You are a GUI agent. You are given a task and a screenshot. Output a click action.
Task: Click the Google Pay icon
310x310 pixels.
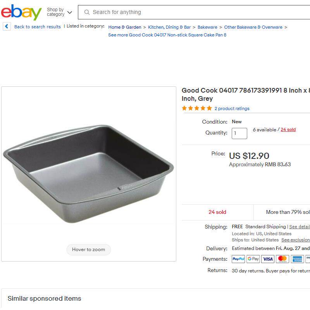pos(253,259)
